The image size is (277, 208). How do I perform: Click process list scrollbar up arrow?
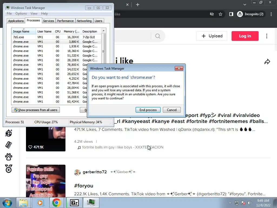tap(104, 31)
